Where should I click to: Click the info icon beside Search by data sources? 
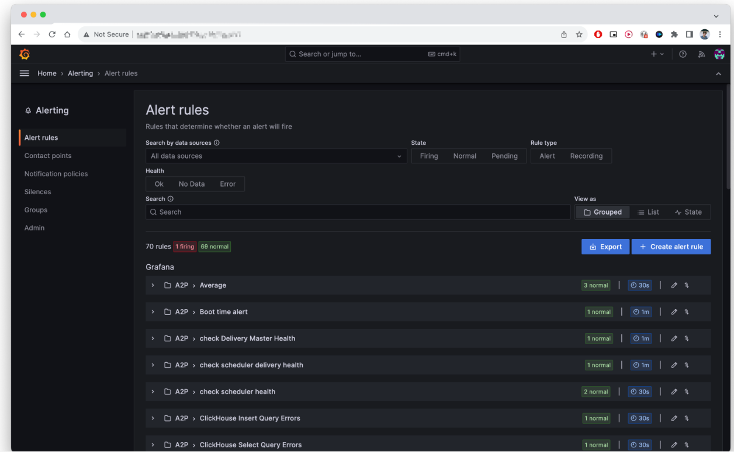[x=217, y=142]
